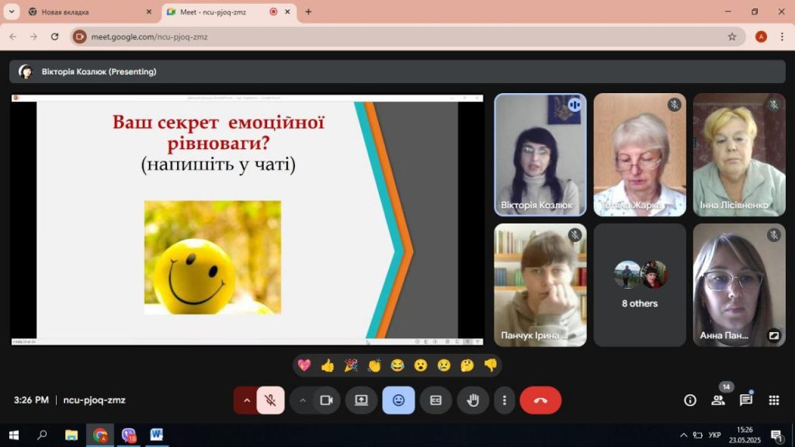Open the meeting details info icon
795x447 pixels.
689,400
